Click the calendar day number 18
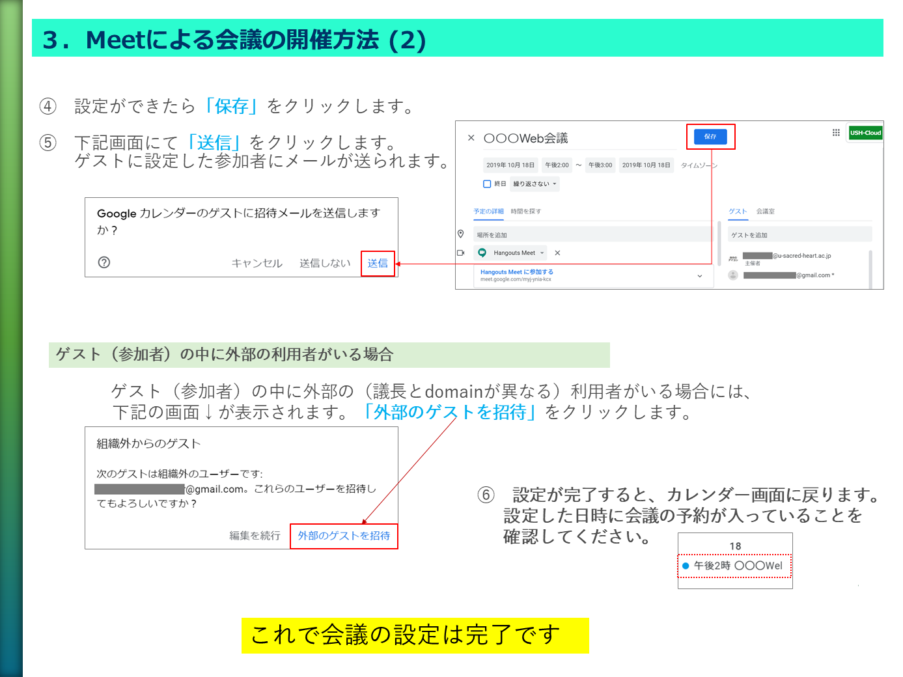Viewport: 903px width, 677px height. 735,546
